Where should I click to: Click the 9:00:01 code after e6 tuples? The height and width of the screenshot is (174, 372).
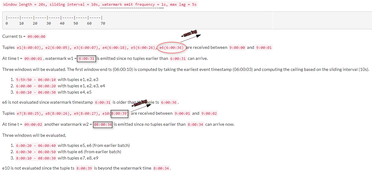[264, 48]
